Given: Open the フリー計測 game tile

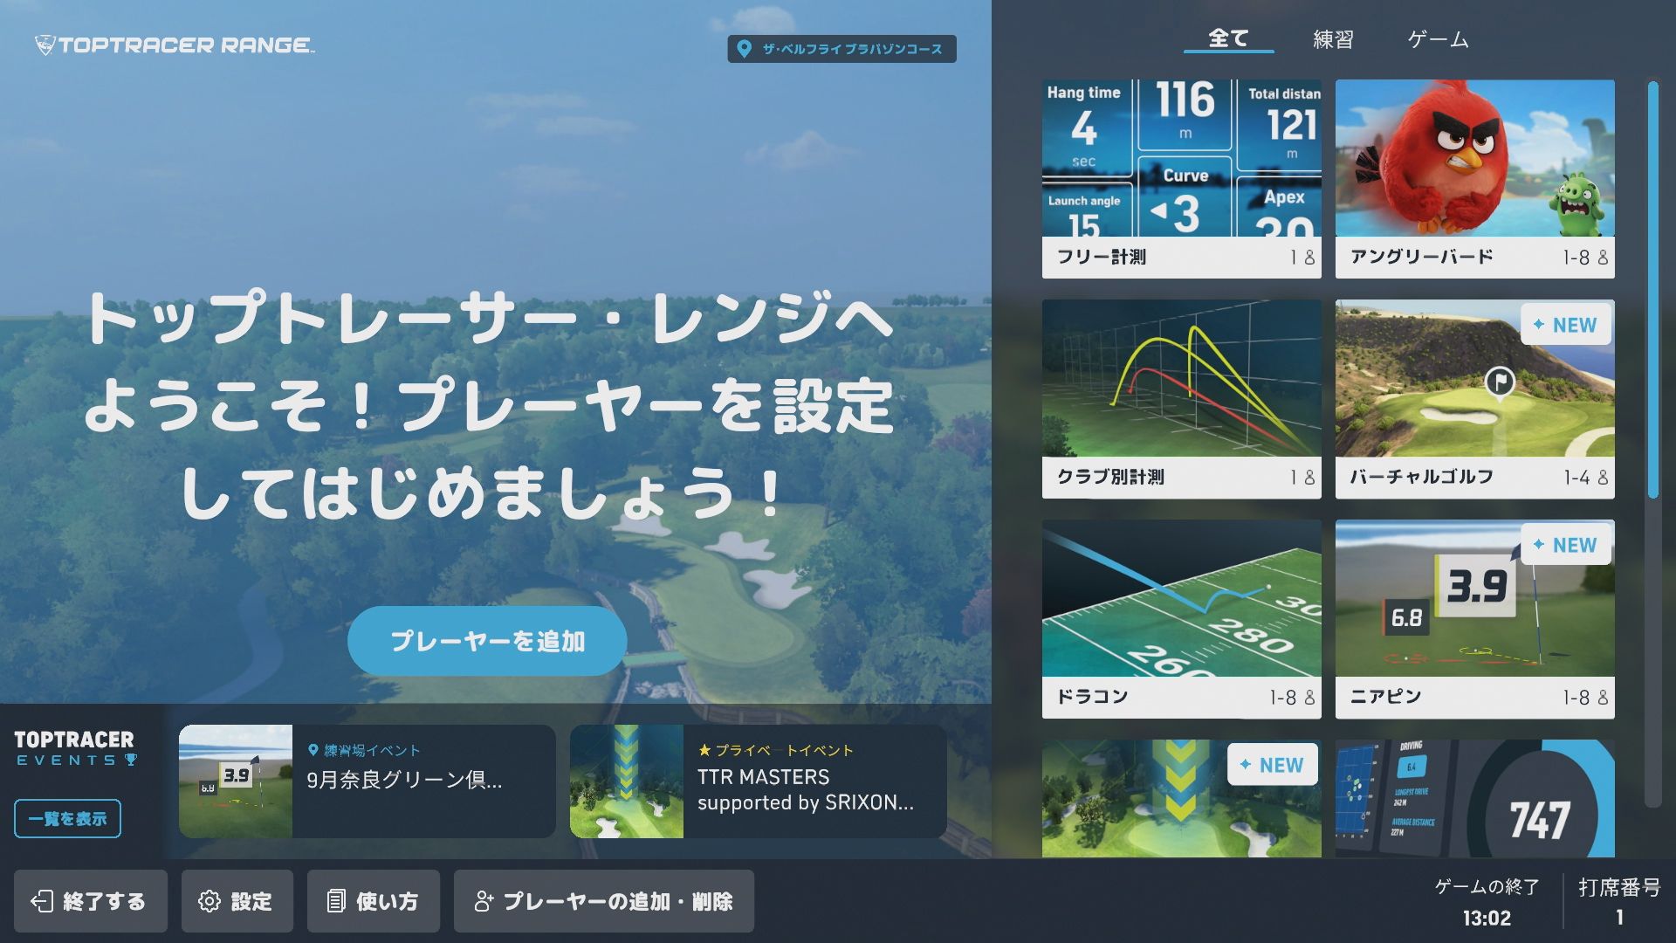Looking at the screenshot, I should coord(1181,179).
